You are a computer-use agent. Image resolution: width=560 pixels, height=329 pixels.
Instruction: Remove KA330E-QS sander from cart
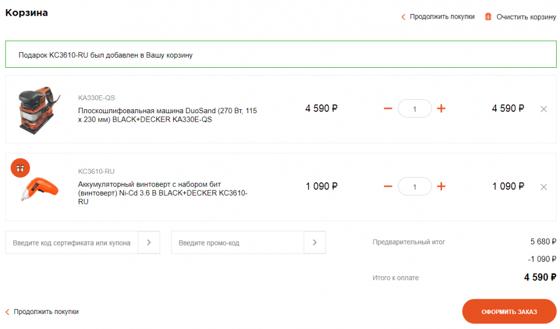[544, 109]
